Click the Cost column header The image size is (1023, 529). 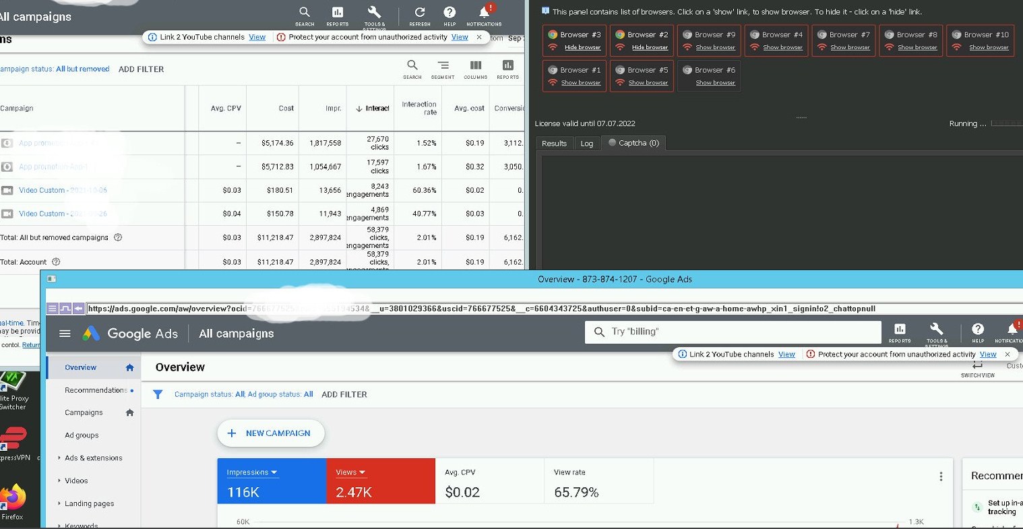coord(286,108)
